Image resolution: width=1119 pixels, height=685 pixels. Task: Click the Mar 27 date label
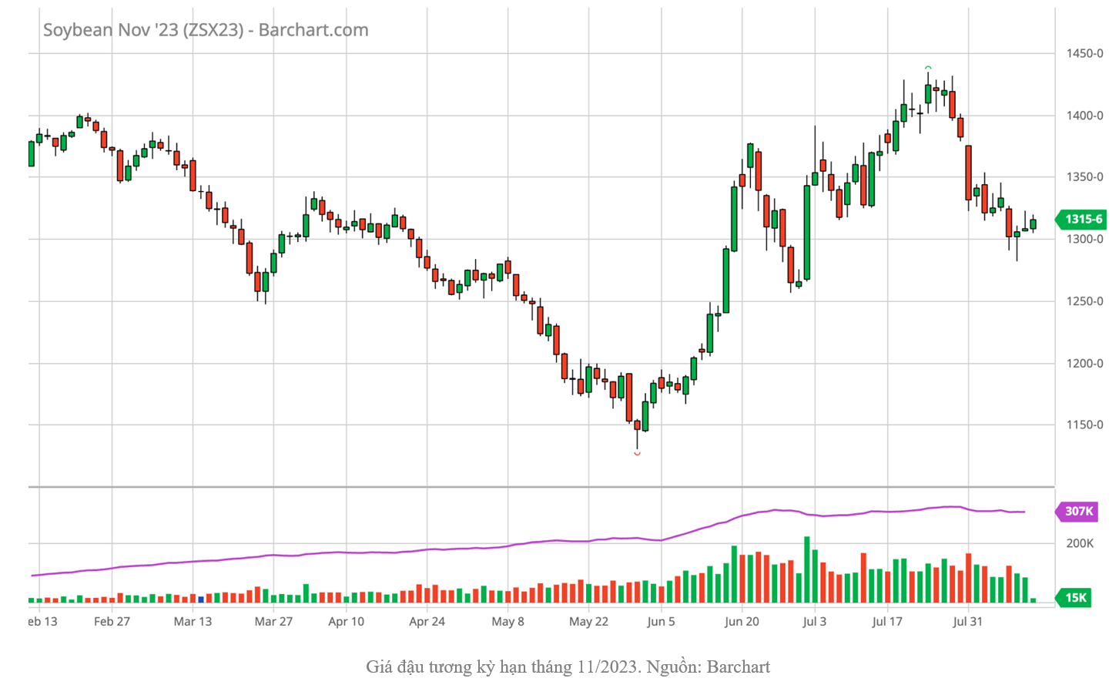click(273, 621)
